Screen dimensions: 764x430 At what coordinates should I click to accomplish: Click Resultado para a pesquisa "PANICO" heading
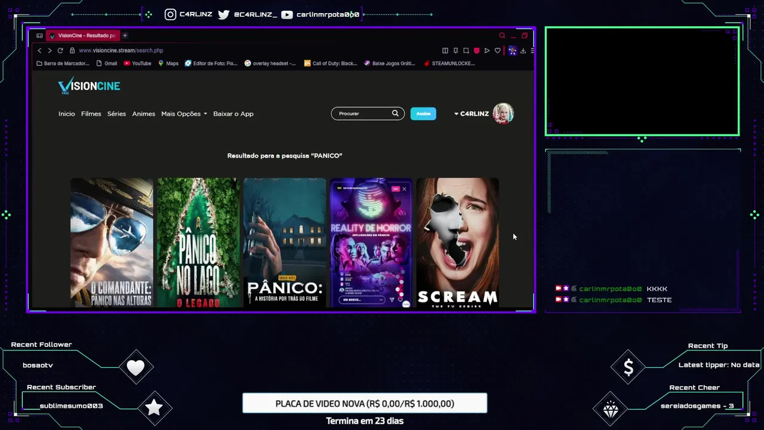point(285,156)
